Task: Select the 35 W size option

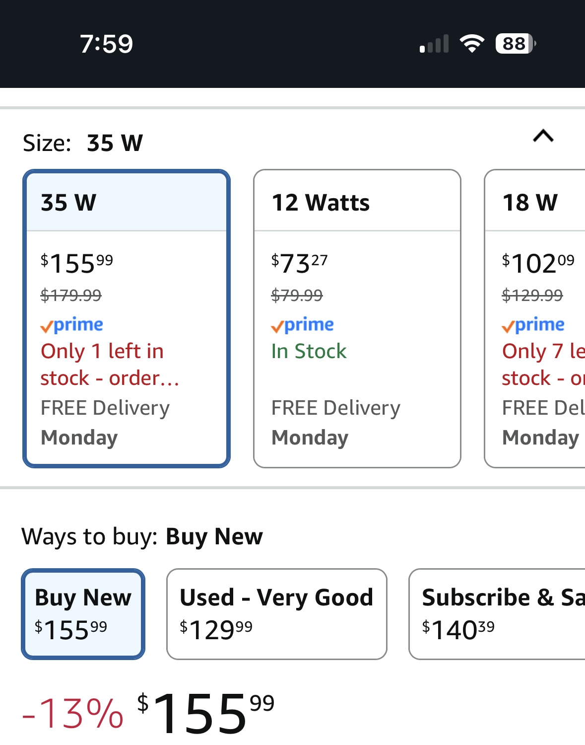Action: [127, 319]
